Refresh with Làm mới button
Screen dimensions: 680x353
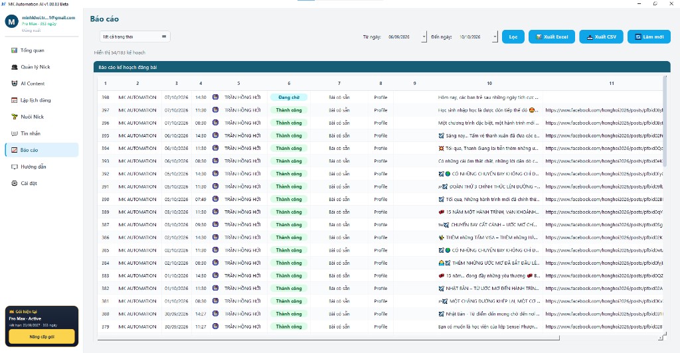pos(649,36)
